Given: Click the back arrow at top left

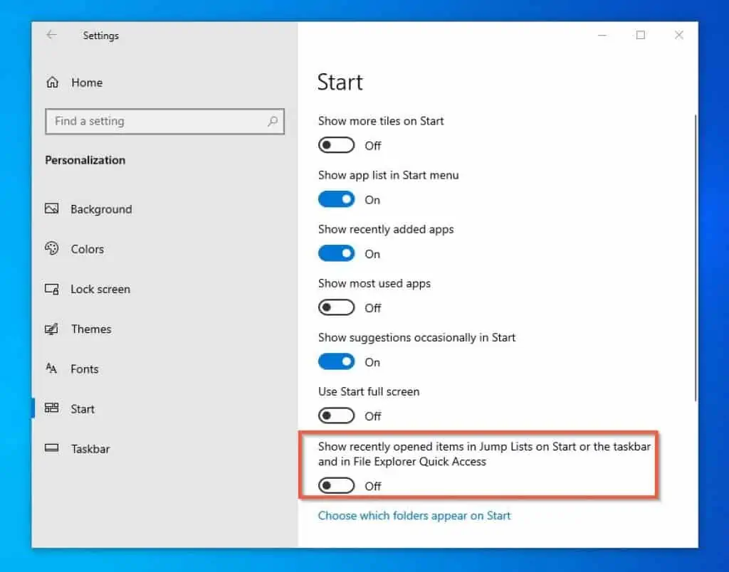Looking at the screenshot, I should click(51, 35).
